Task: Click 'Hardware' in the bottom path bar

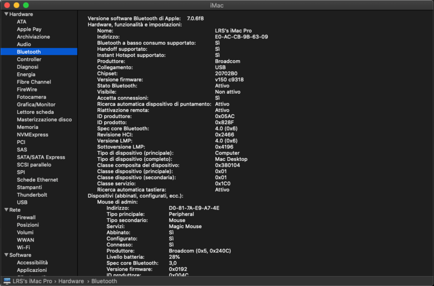Action: [x=71, y=281]
